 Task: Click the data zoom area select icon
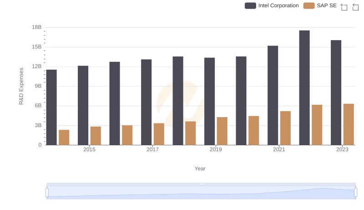click(344, 7)
